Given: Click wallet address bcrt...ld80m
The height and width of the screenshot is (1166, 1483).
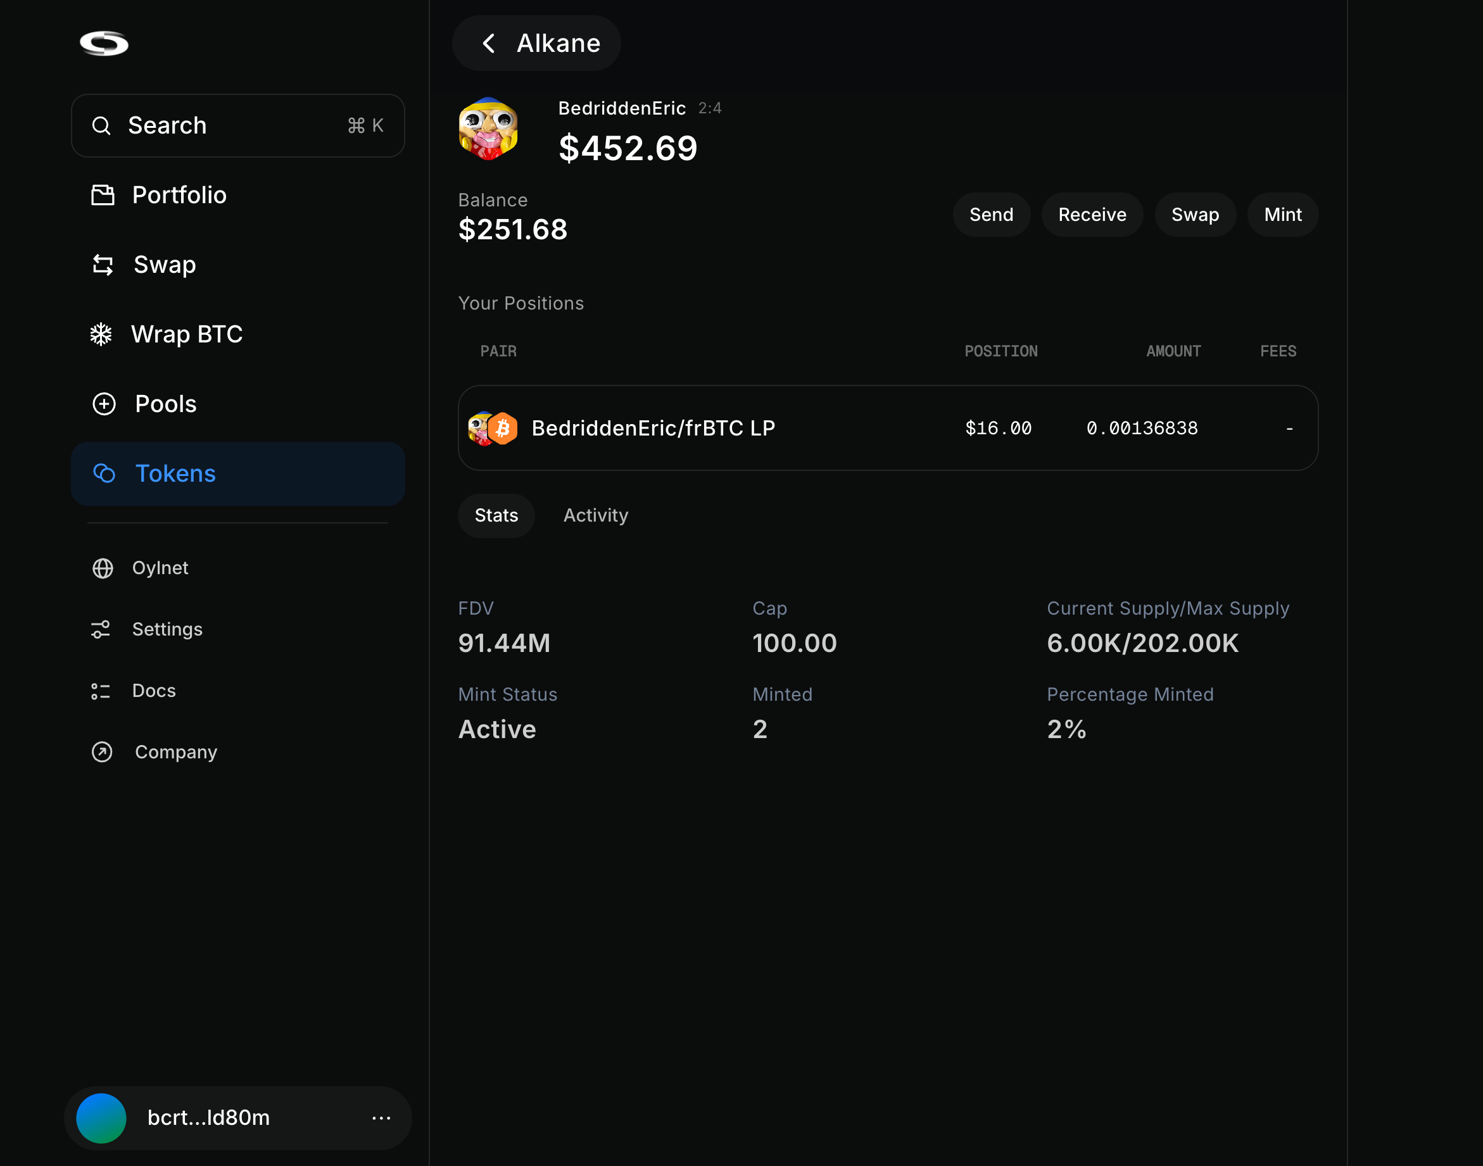Looking at the screenshot, I should click(x=208, y=1119).
